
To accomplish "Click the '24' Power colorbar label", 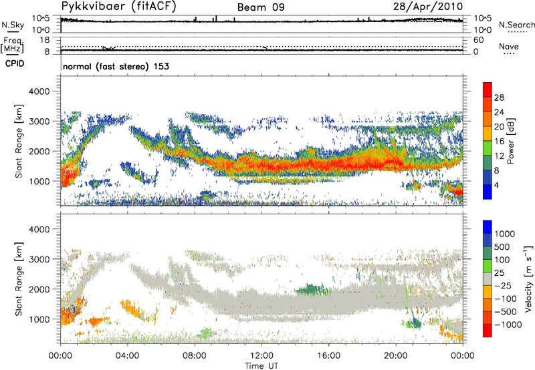I will coord(499,112).
